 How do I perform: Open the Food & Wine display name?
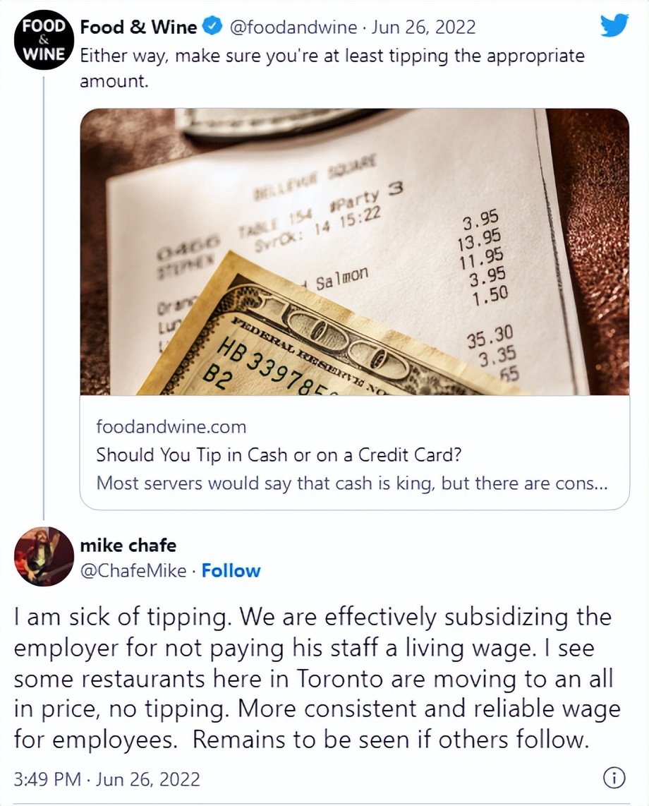(138, 28)
